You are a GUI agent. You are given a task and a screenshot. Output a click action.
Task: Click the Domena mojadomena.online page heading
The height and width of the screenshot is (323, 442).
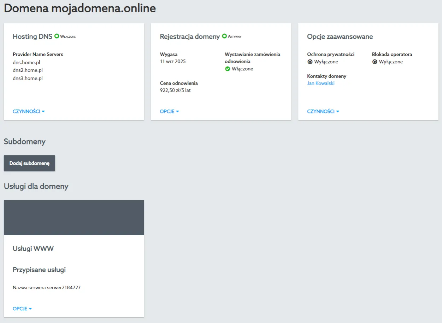80,8
